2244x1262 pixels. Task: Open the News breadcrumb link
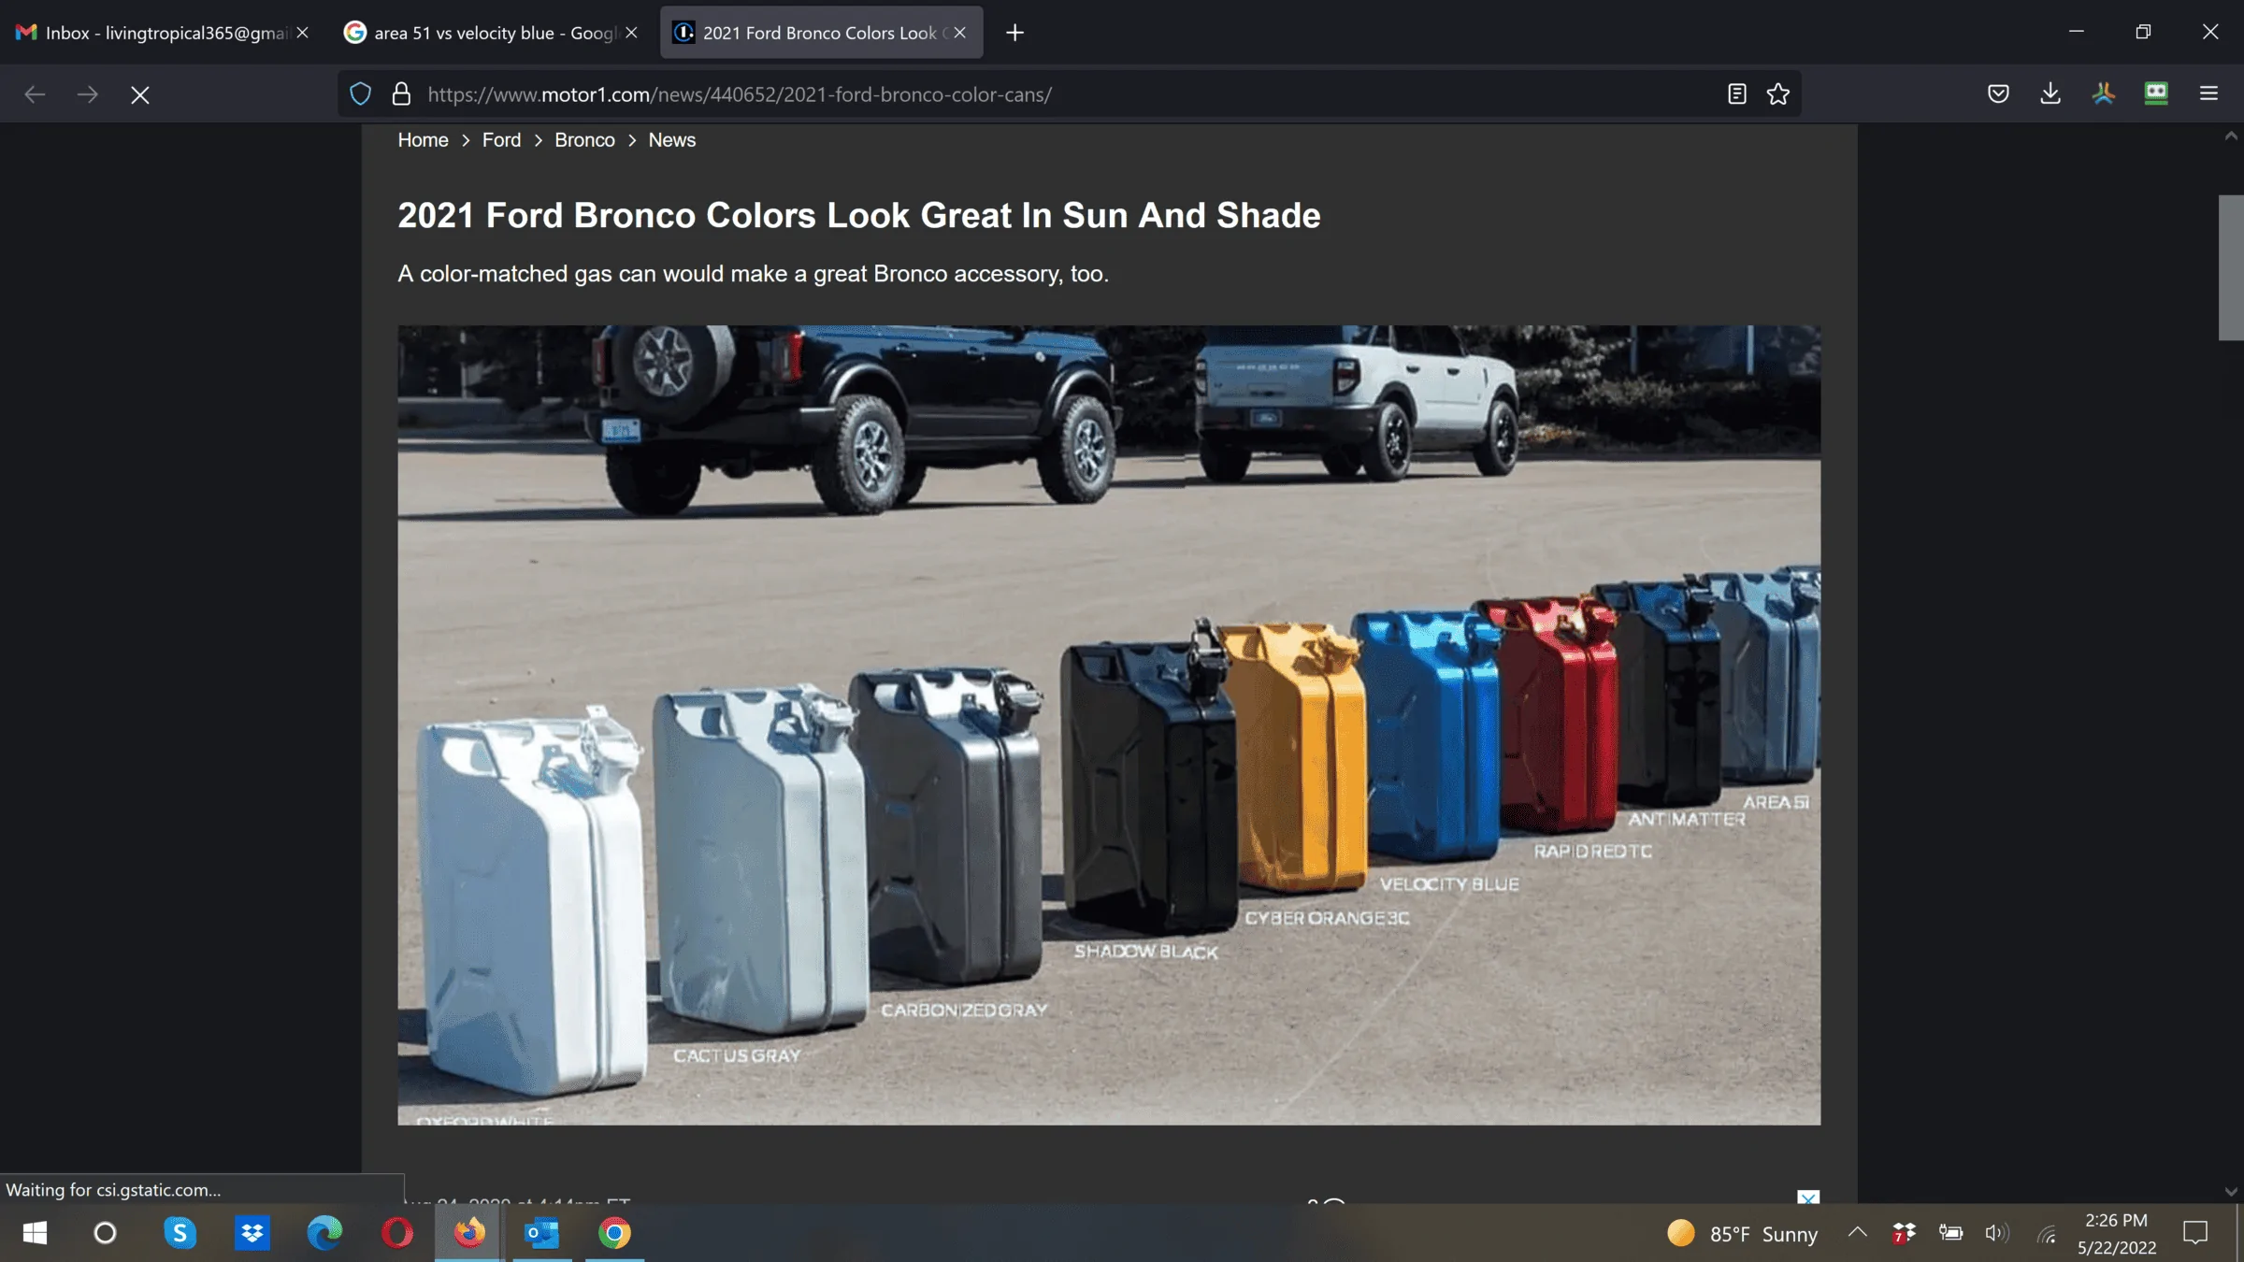point(671,140)
